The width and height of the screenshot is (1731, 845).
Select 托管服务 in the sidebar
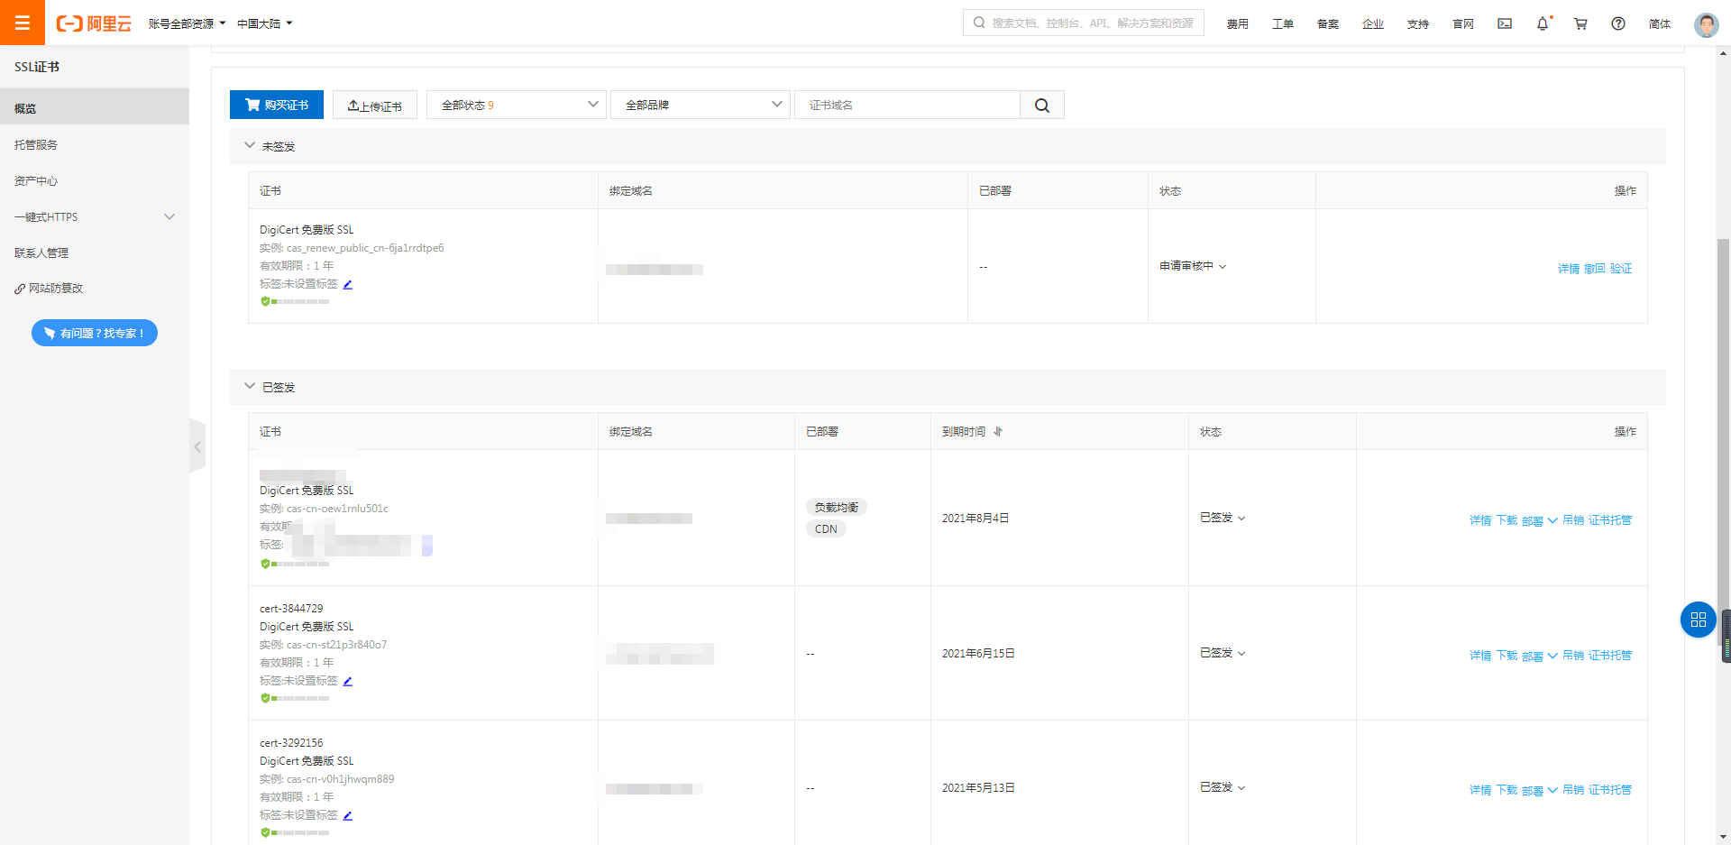36,144
